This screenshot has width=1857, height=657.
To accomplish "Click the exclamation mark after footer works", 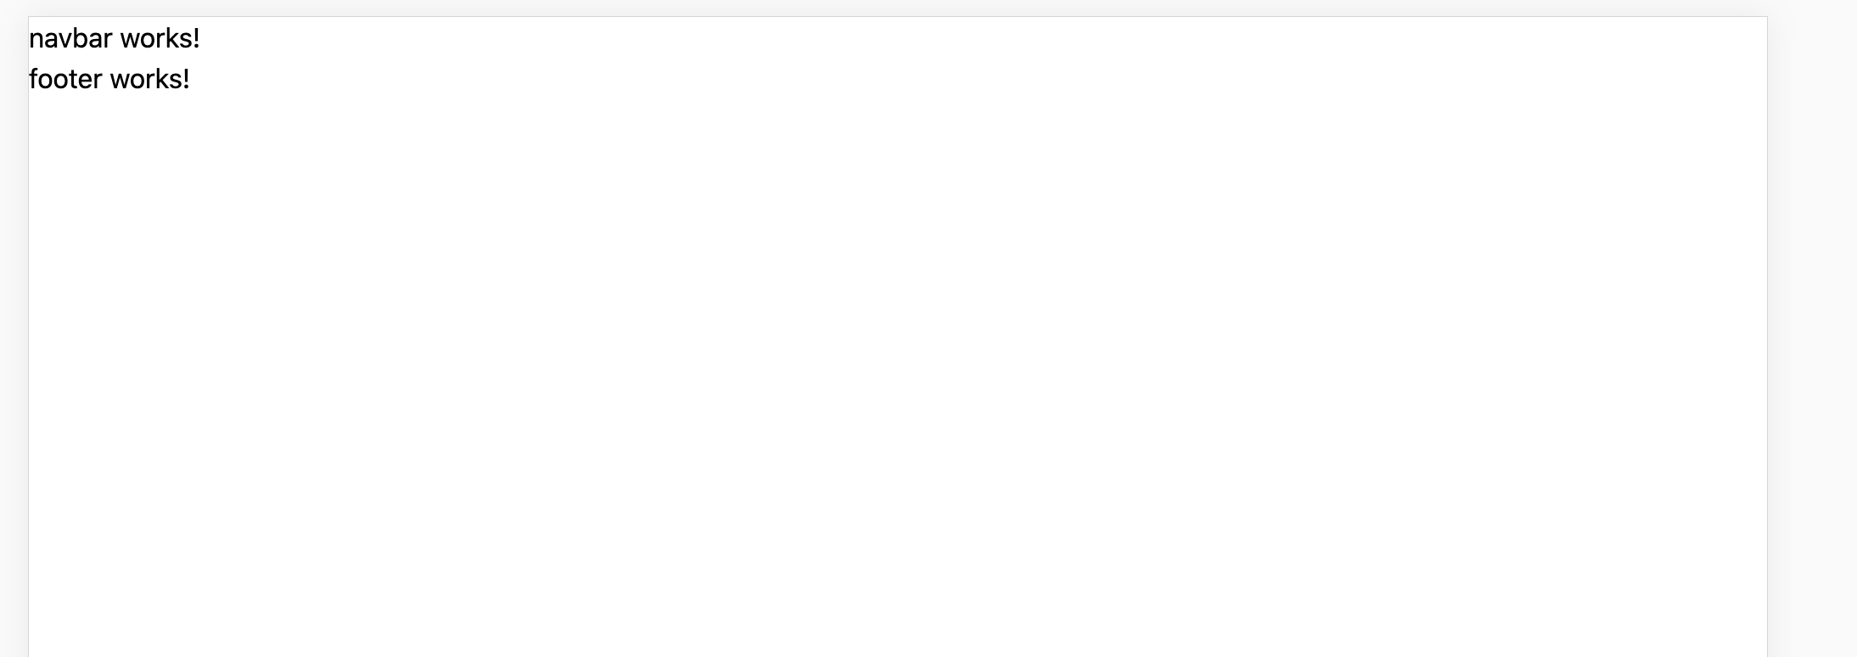I will [x=186, y=79].
